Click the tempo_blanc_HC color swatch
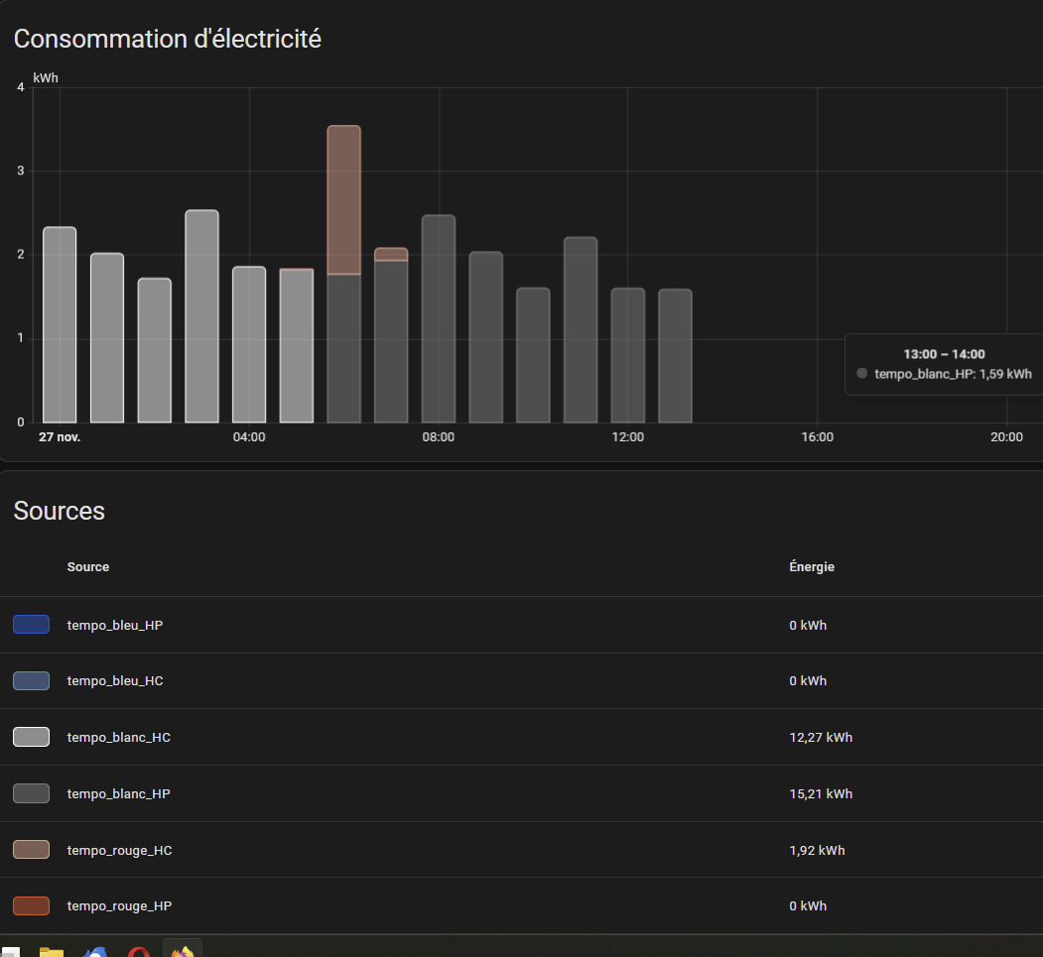 click(31, 738)
